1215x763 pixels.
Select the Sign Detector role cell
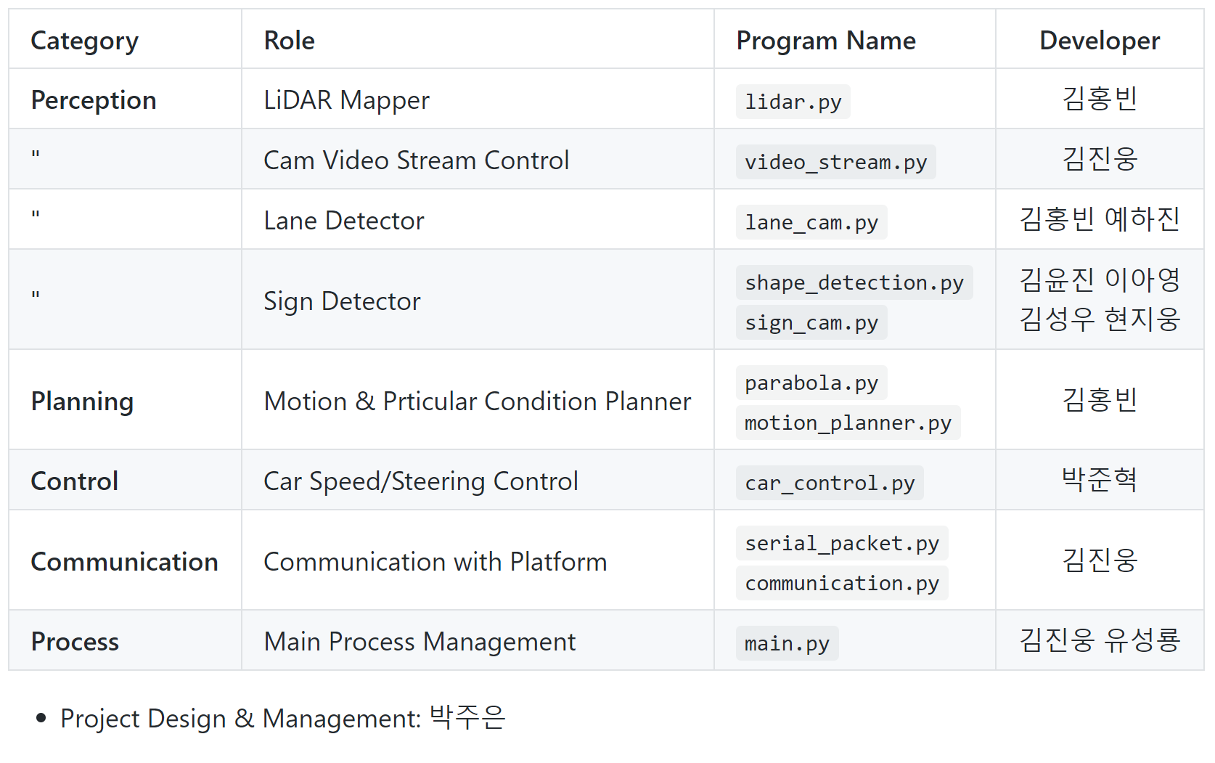[478, 300]
